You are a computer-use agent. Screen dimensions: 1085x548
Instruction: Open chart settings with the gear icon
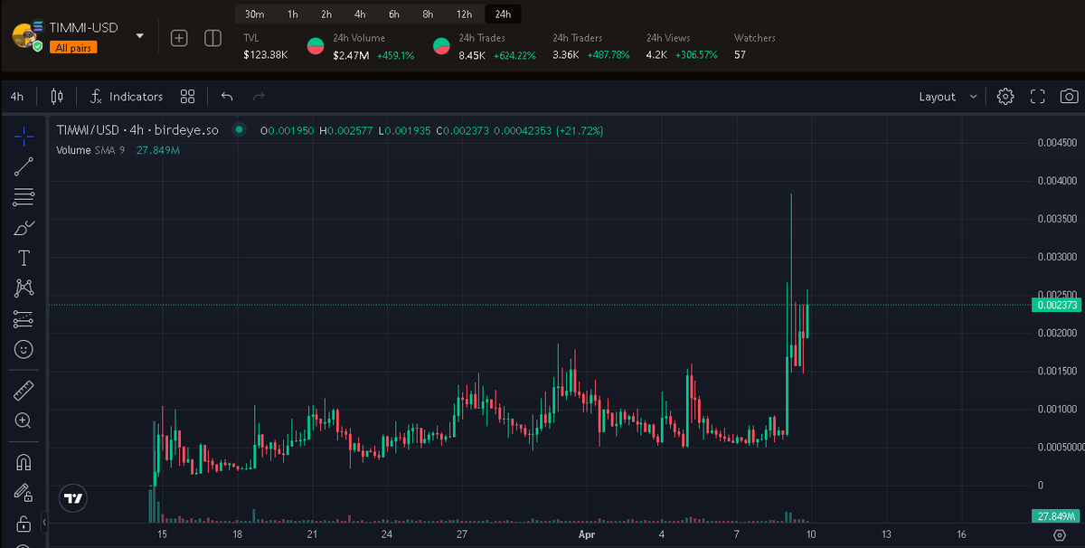[x=1005, y=96]
